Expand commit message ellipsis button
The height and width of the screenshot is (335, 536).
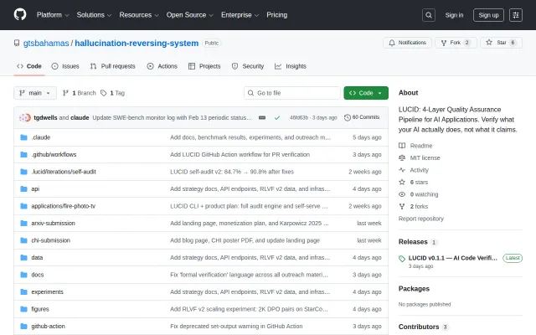click(x=262, y=117)
